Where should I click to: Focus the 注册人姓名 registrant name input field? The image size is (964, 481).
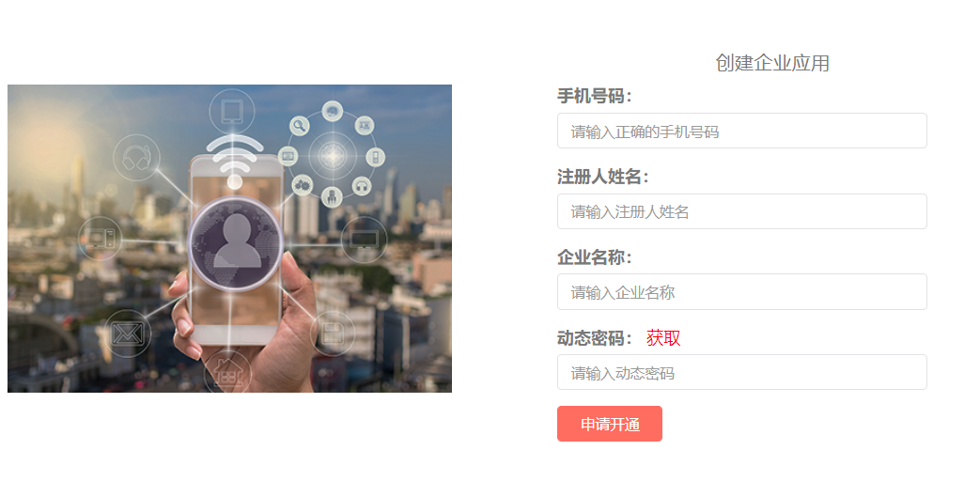(742, 211)
